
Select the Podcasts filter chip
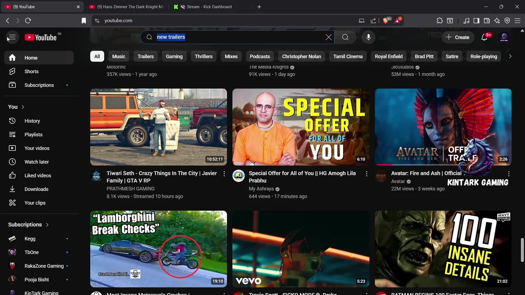[x=260, y=57]
